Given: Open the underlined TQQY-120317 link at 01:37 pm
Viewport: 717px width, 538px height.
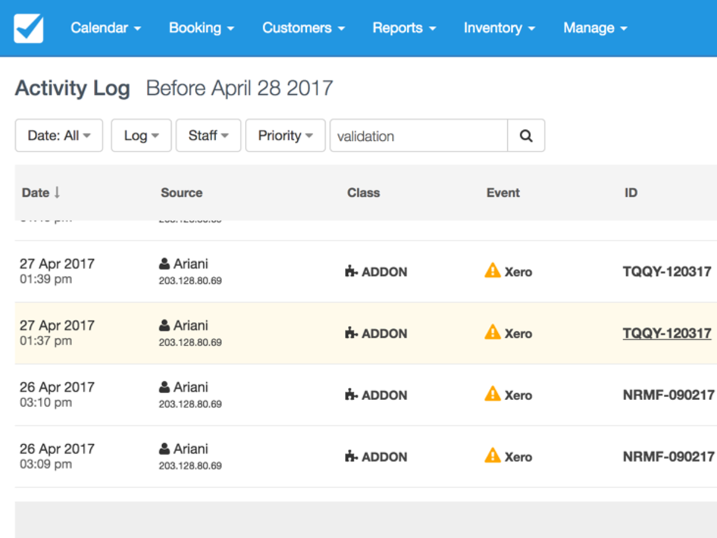Looking at the screenshot, I should pos(667,334).
